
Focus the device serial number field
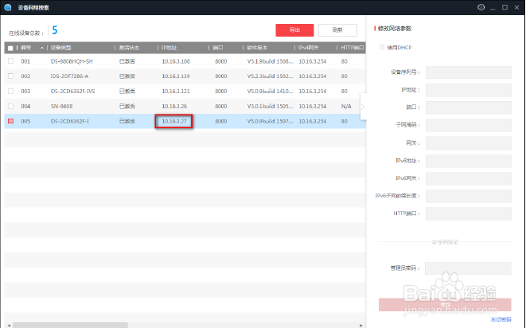tap(468, 72)
